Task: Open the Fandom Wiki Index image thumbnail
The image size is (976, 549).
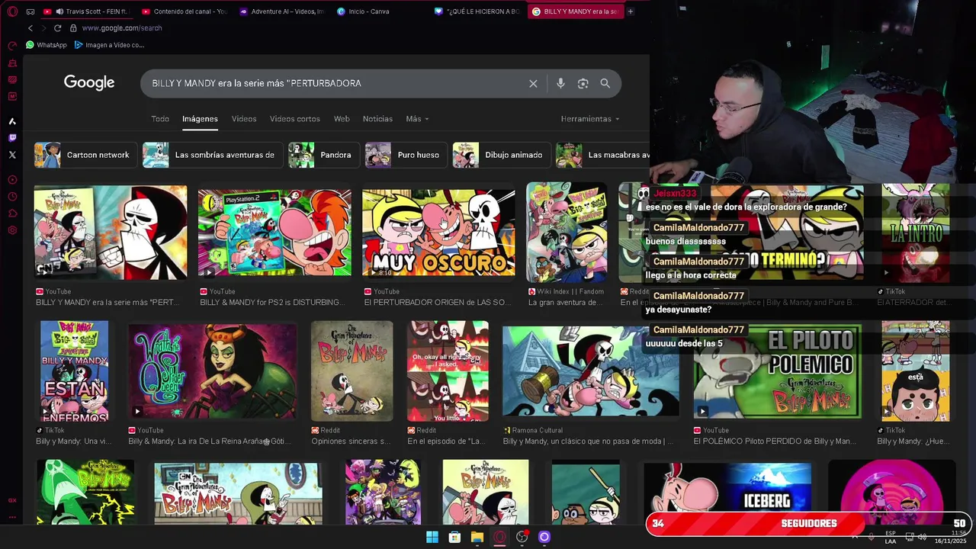Action: click(567, 233)
